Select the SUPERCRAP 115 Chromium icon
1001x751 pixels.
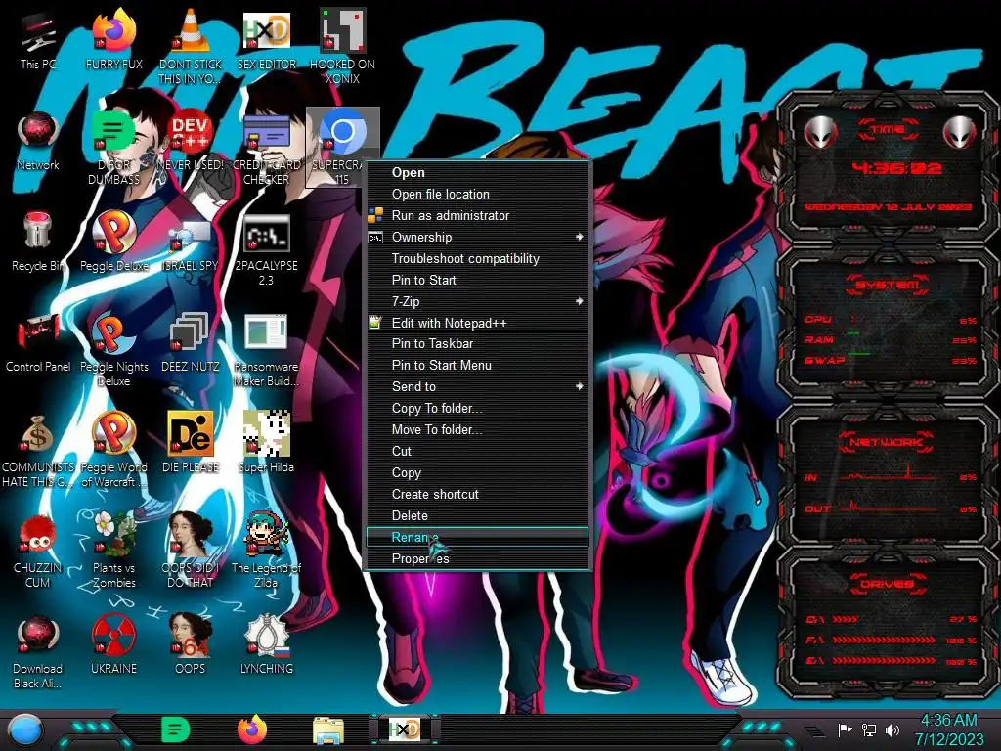click(x=342, y=147)
